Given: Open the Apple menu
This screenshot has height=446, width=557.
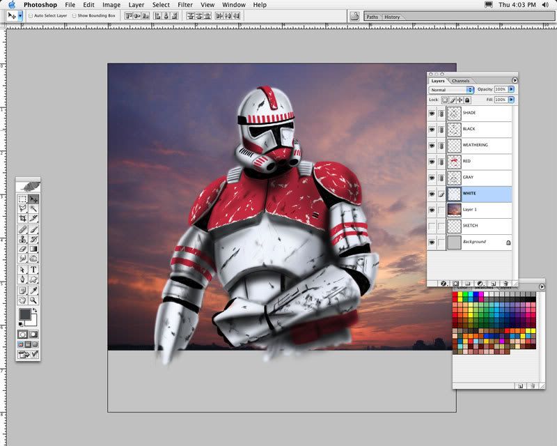Looking at the screenshot, I should point(12,5).
